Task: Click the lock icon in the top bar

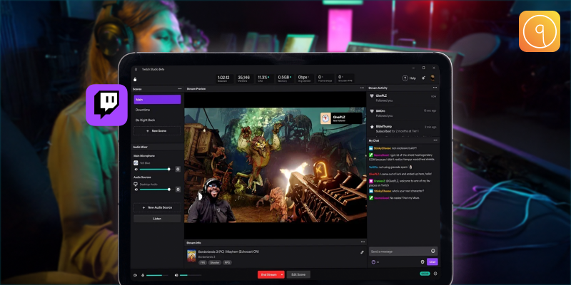Action: tap(135, 79)
